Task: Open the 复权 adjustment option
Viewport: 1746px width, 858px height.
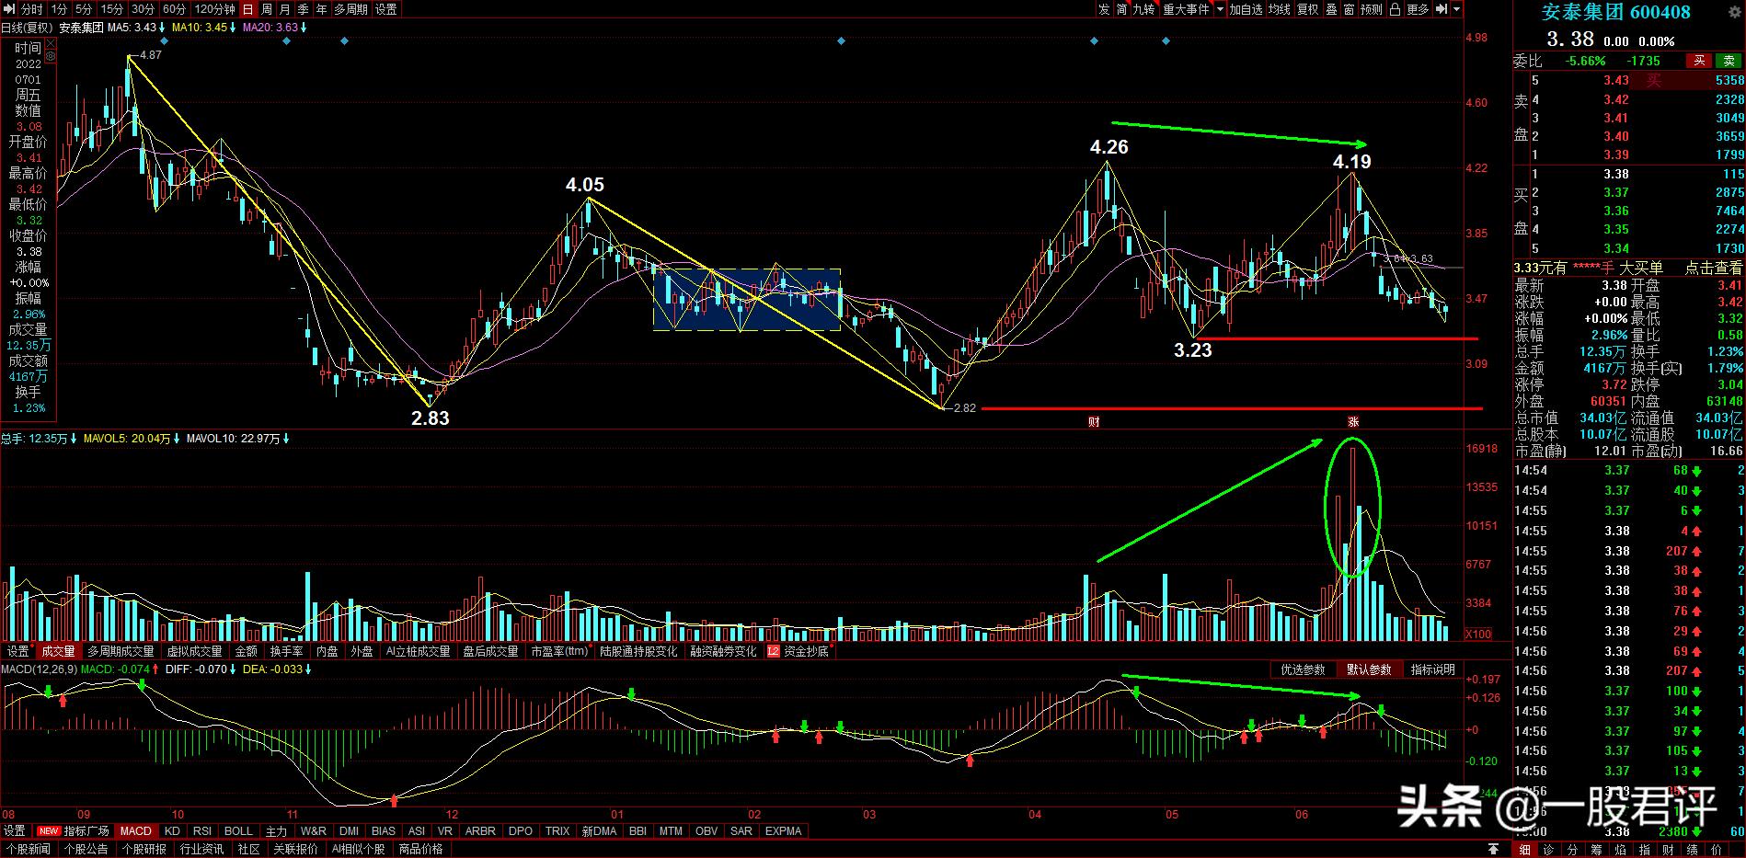Action: click(x=1308, y=9)
